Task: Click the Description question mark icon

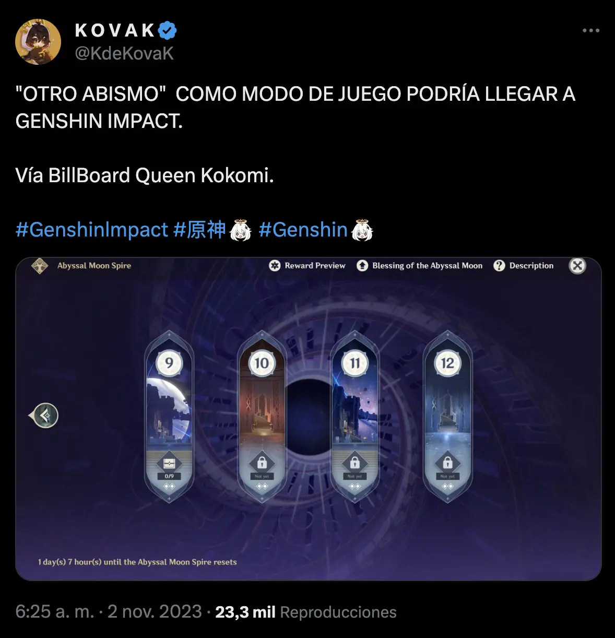Action: coord(500,266)
